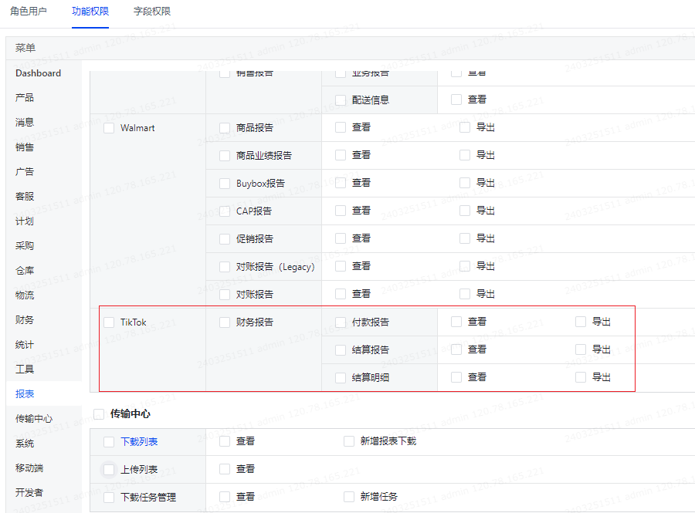Enable 查看 for 付款报告

(x=456, y=322)
